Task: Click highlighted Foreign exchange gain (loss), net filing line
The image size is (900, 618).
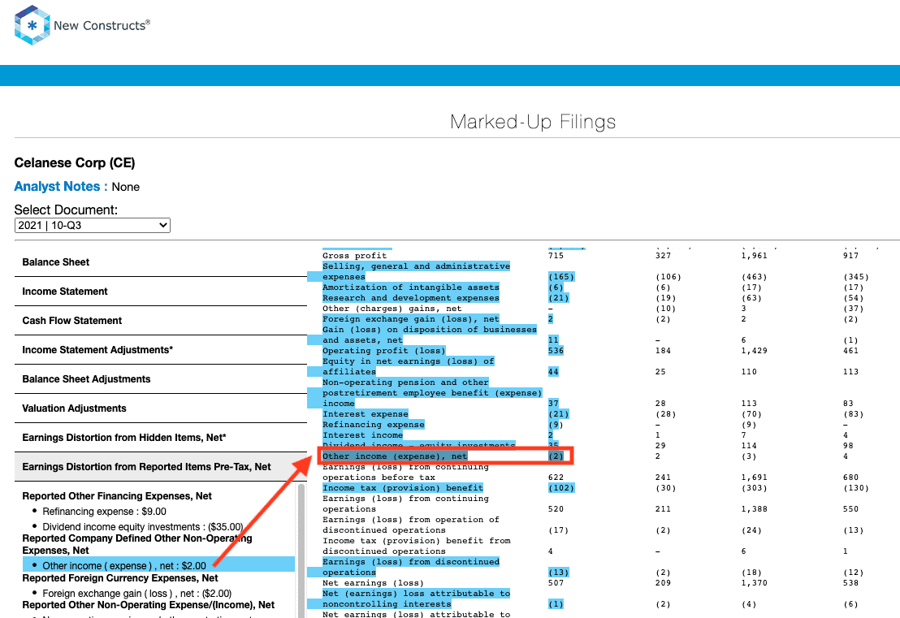Action: coord(411,319)
